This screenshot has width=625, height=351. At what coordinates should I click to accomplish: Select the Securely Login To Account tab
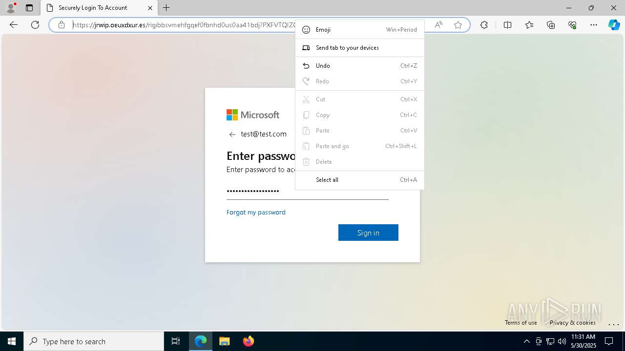click(99, 8)
